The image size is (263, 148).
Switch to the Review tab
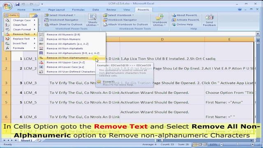tap(111, 10)
